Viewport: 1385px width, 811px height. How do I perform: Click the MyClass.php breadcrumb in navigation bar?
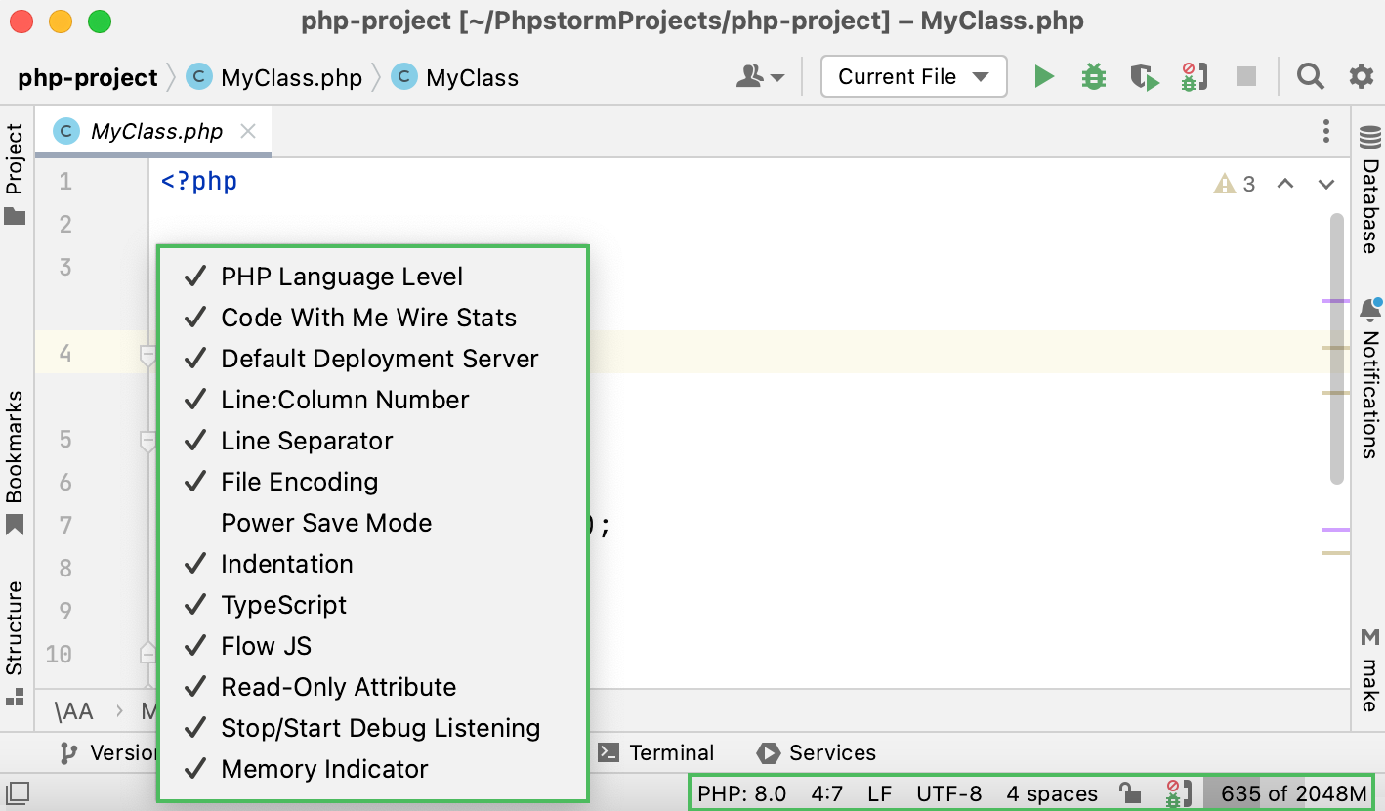[x=275, y=77]
